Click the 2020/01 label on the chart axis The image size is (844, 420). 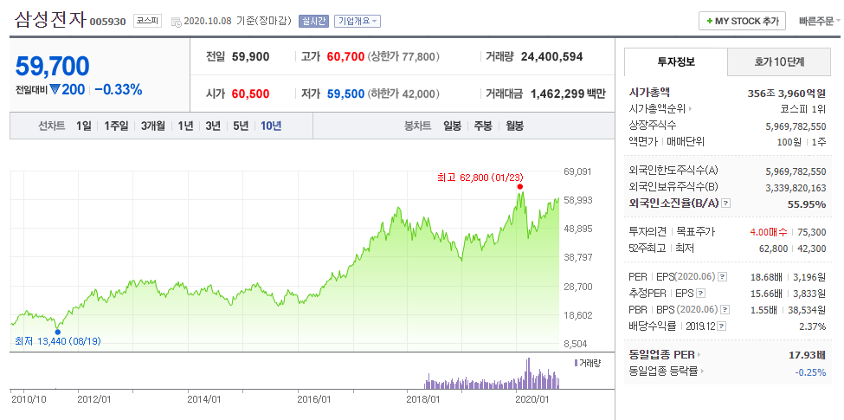[x=532, y=399]
